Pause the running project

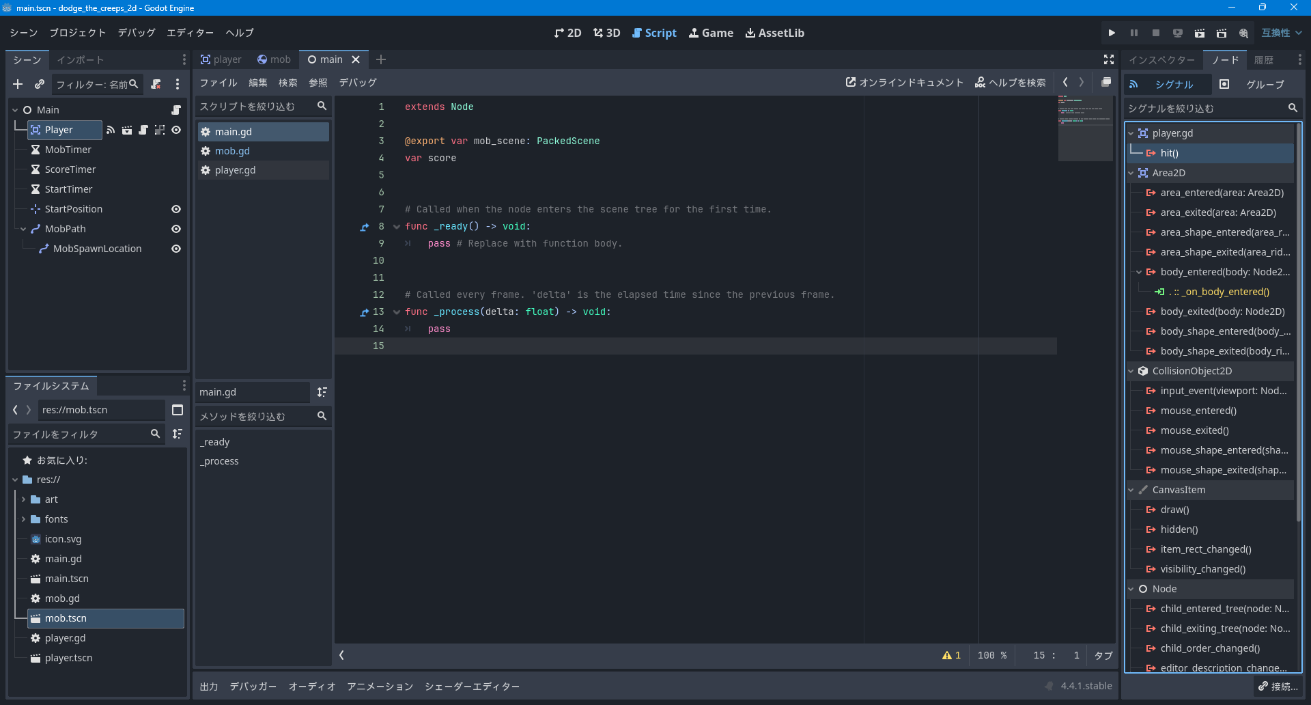pyautogui.click(x=1133, y=33)
